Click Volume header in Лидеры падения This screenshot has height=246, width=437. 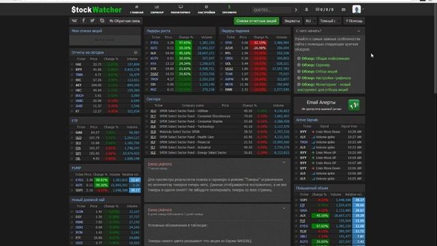tap(281, 37)
